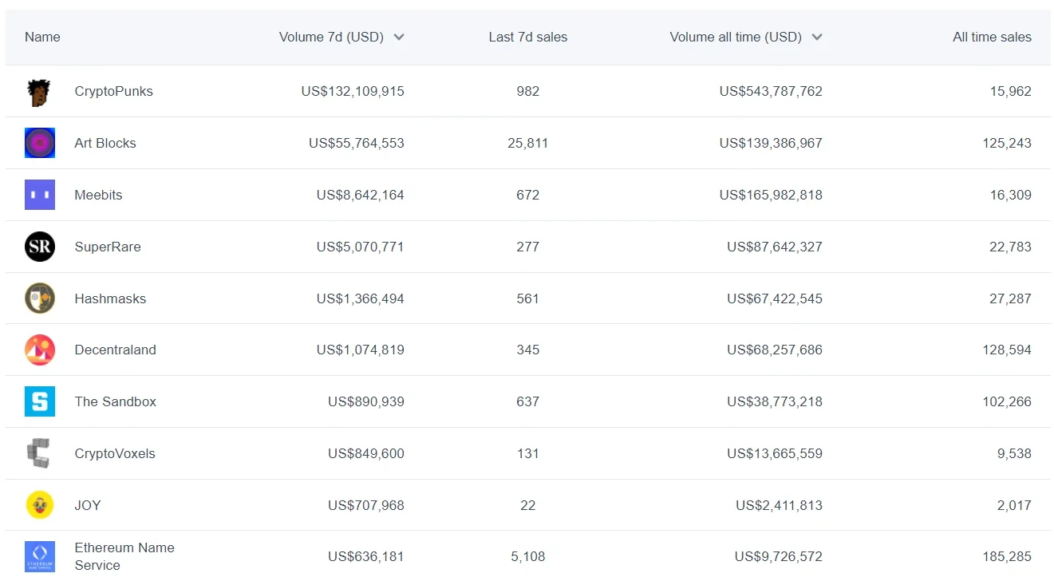Select the SuperRare SR logo
Image resolution: width=1054 pixels, height=581 pixels.
point(40,247)
